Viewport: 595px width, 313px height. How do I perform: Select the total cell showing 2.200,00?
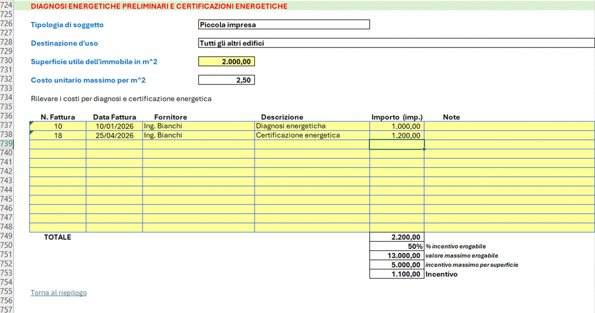397,237
